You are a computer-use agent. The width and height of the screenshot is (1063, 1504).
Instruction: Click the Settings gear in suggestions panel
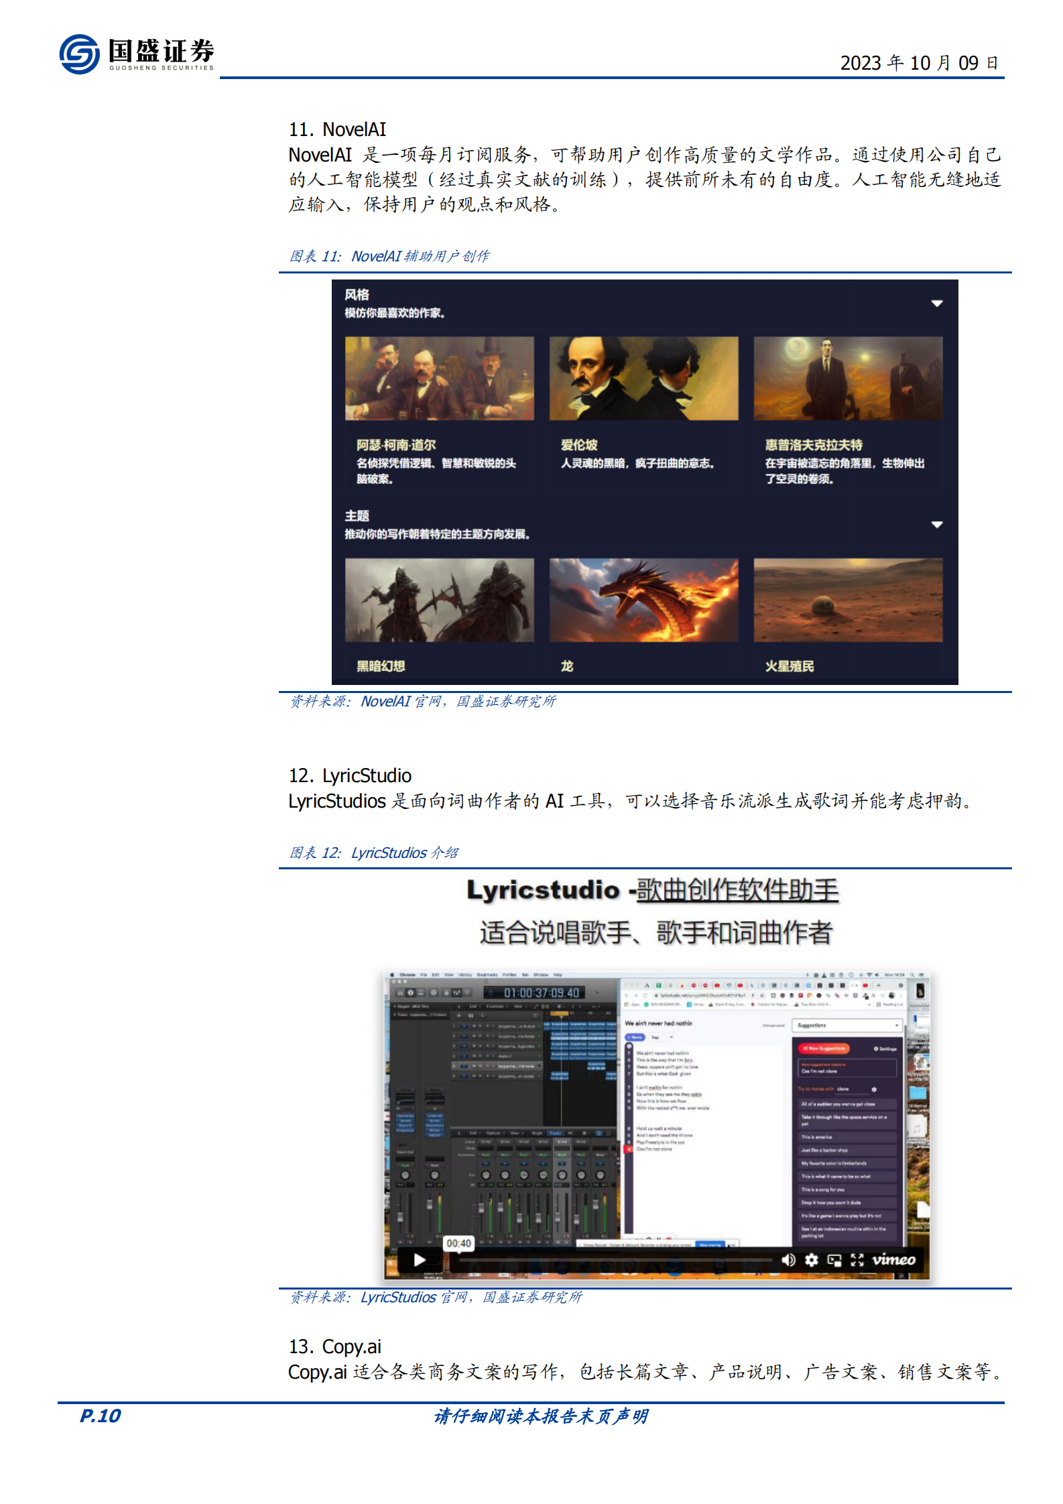point(885,1049)
